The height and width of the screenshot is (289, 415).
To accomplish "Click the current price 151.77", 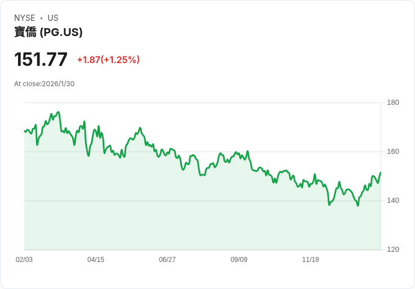I will [41, 59].
